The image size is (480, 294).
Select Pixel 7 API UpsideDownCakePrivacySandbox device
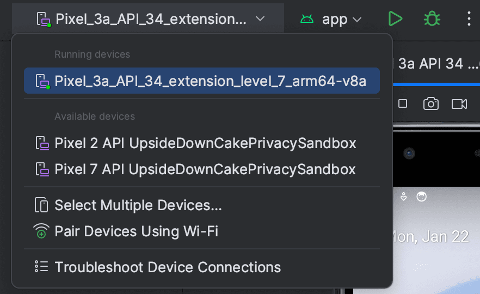click(202, 169)
